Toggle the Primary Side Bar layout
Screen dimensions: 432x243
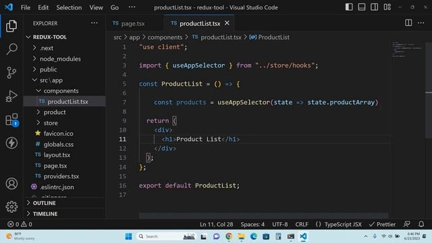(349, 7)
